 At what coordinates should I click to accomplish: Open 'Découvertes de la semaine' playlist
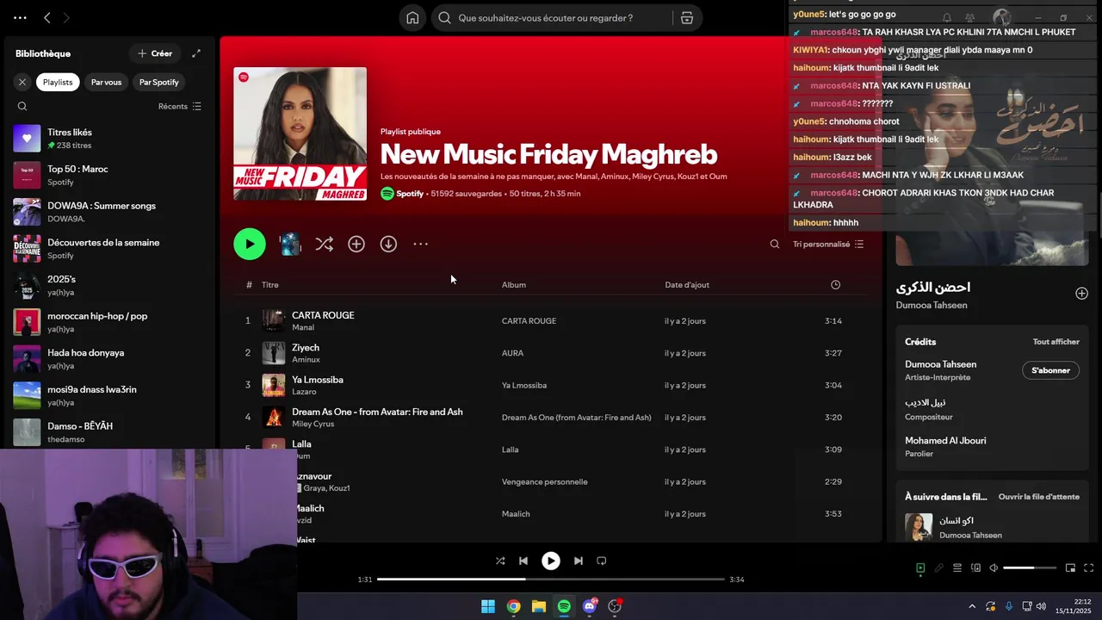108,249
